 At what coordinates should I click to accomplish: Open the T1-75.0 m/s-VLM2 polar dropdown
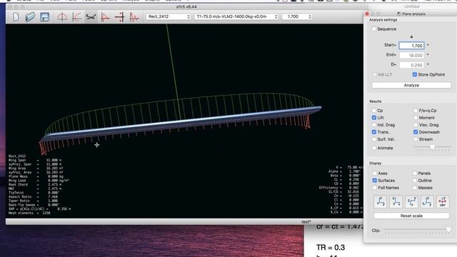point(236,16)
